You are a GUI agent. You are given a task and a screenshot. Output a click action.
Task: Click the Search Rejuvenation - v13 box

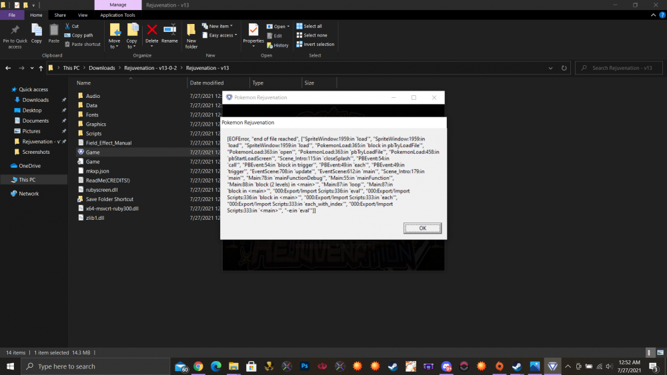point(620,68)
